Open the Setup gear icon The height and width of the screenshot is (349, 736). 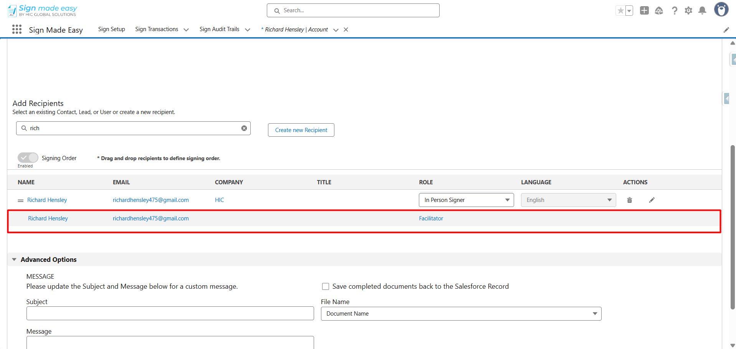688,11
